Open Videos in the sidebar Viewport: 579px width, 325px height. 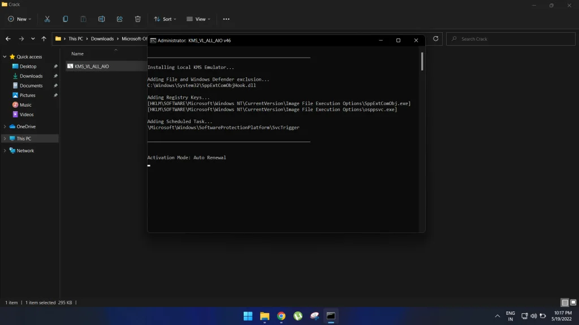coord(27,115)
